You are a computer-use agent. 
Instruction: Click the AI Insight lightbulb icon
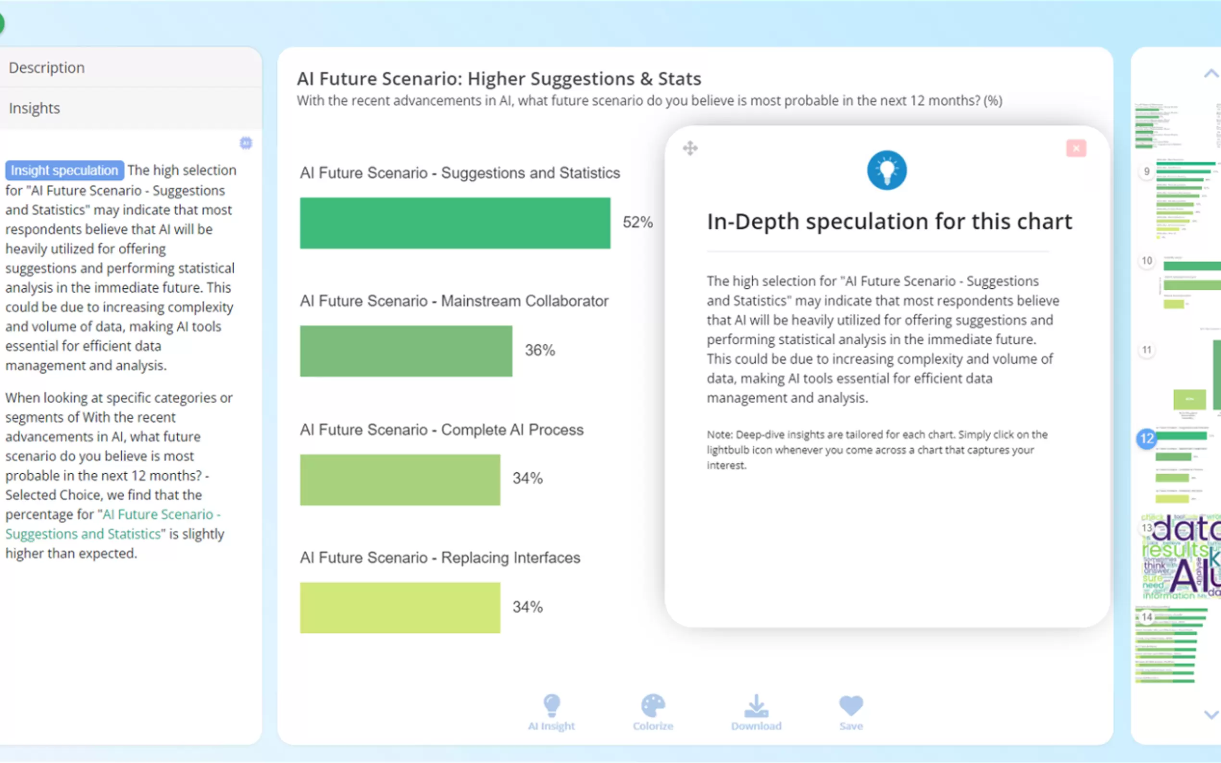[551, 706]
